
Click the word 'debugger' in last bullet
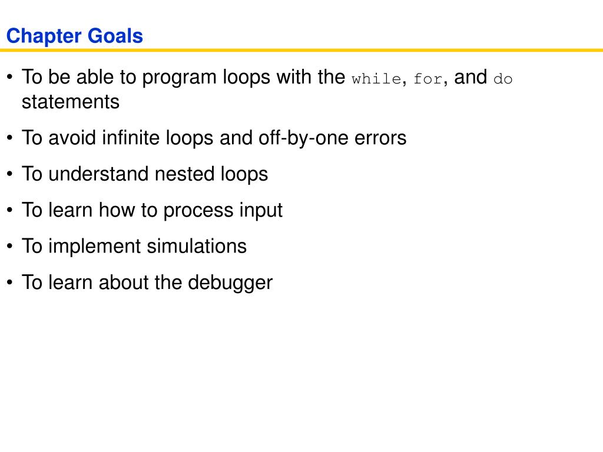[230, 283]
